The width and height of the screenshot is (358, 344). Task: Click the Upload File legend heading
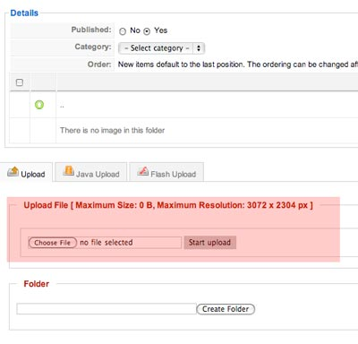[168, 205]
